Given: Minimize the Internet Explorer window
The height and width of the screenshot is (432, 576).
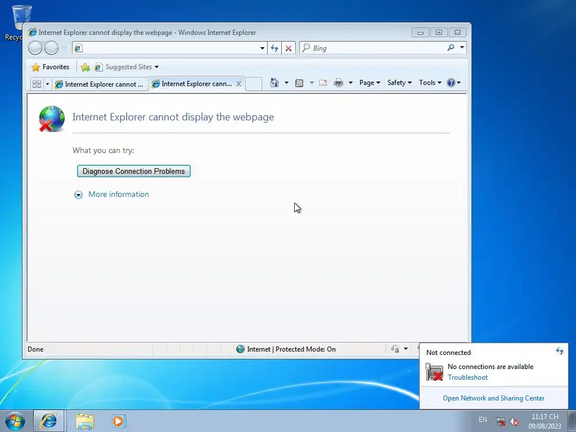Looking at the screenshot, I should pyautogui.click(x=420, y=32).
